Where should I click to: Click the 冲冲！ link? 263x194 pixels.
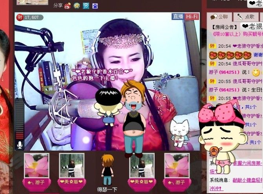[217, 189]
